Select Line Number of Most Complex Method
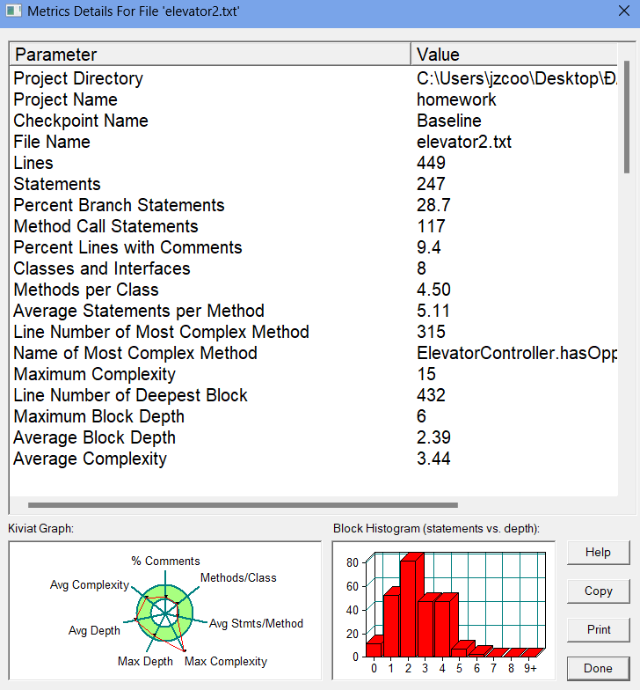640x690 pixels. click(314, 332)
